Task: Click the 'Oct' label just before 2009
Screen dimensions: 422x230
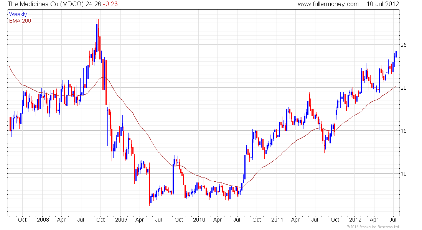Action: click(101, 220)
